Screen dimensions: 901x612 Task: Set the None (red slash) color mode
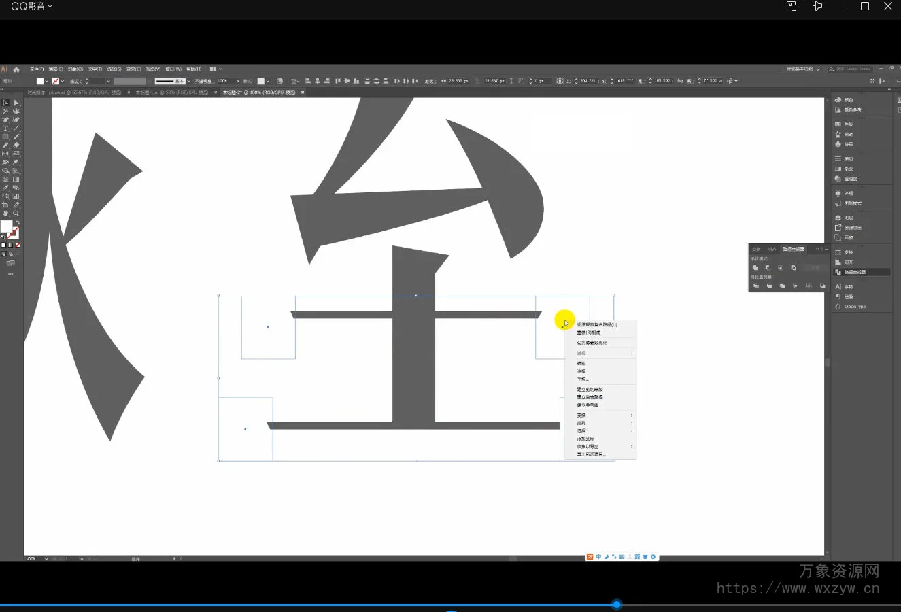(x=18, y=245)
